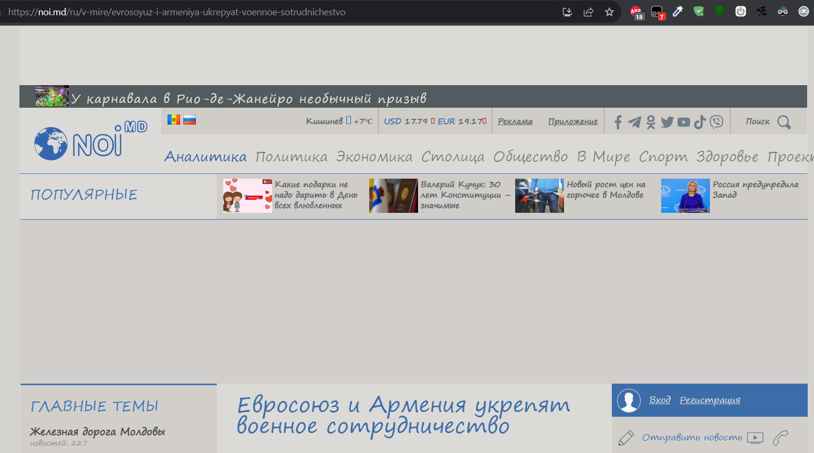
Task: Open the Telegram channel icon
Action: tap(634, 121)
